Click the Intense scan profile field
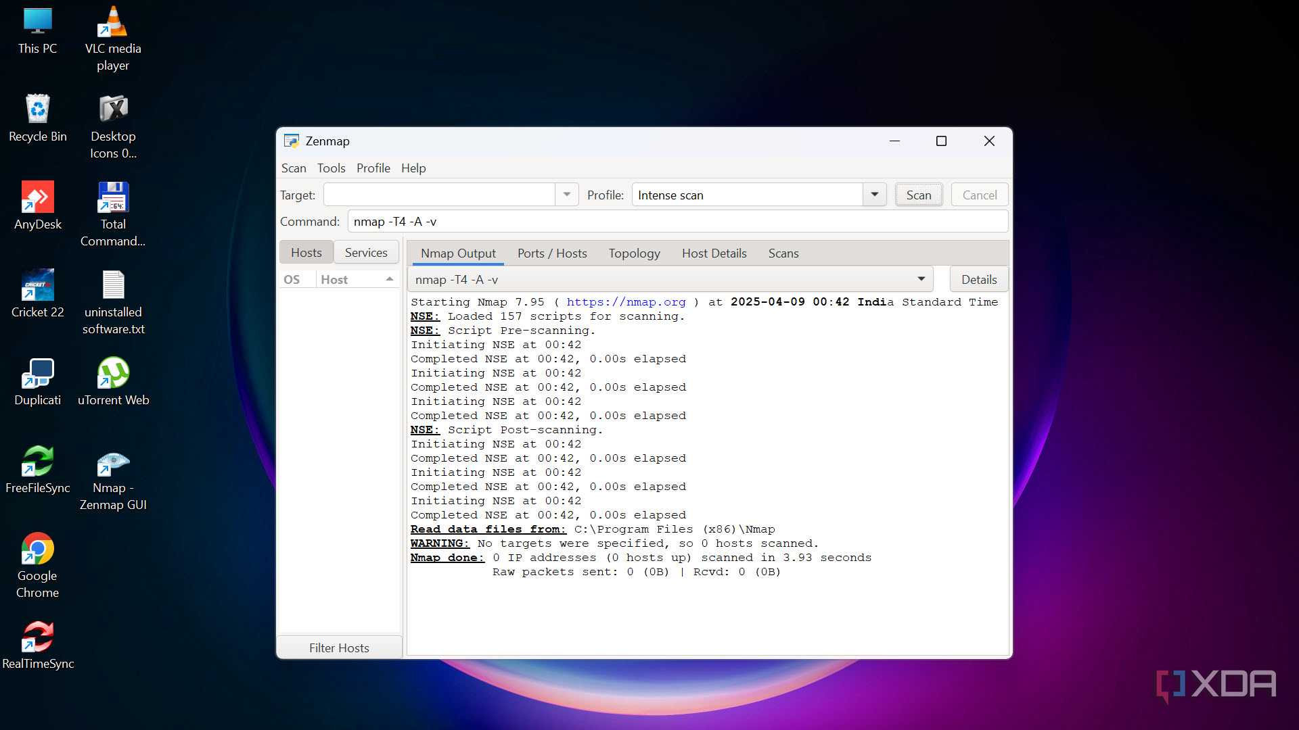 point(748,195)
